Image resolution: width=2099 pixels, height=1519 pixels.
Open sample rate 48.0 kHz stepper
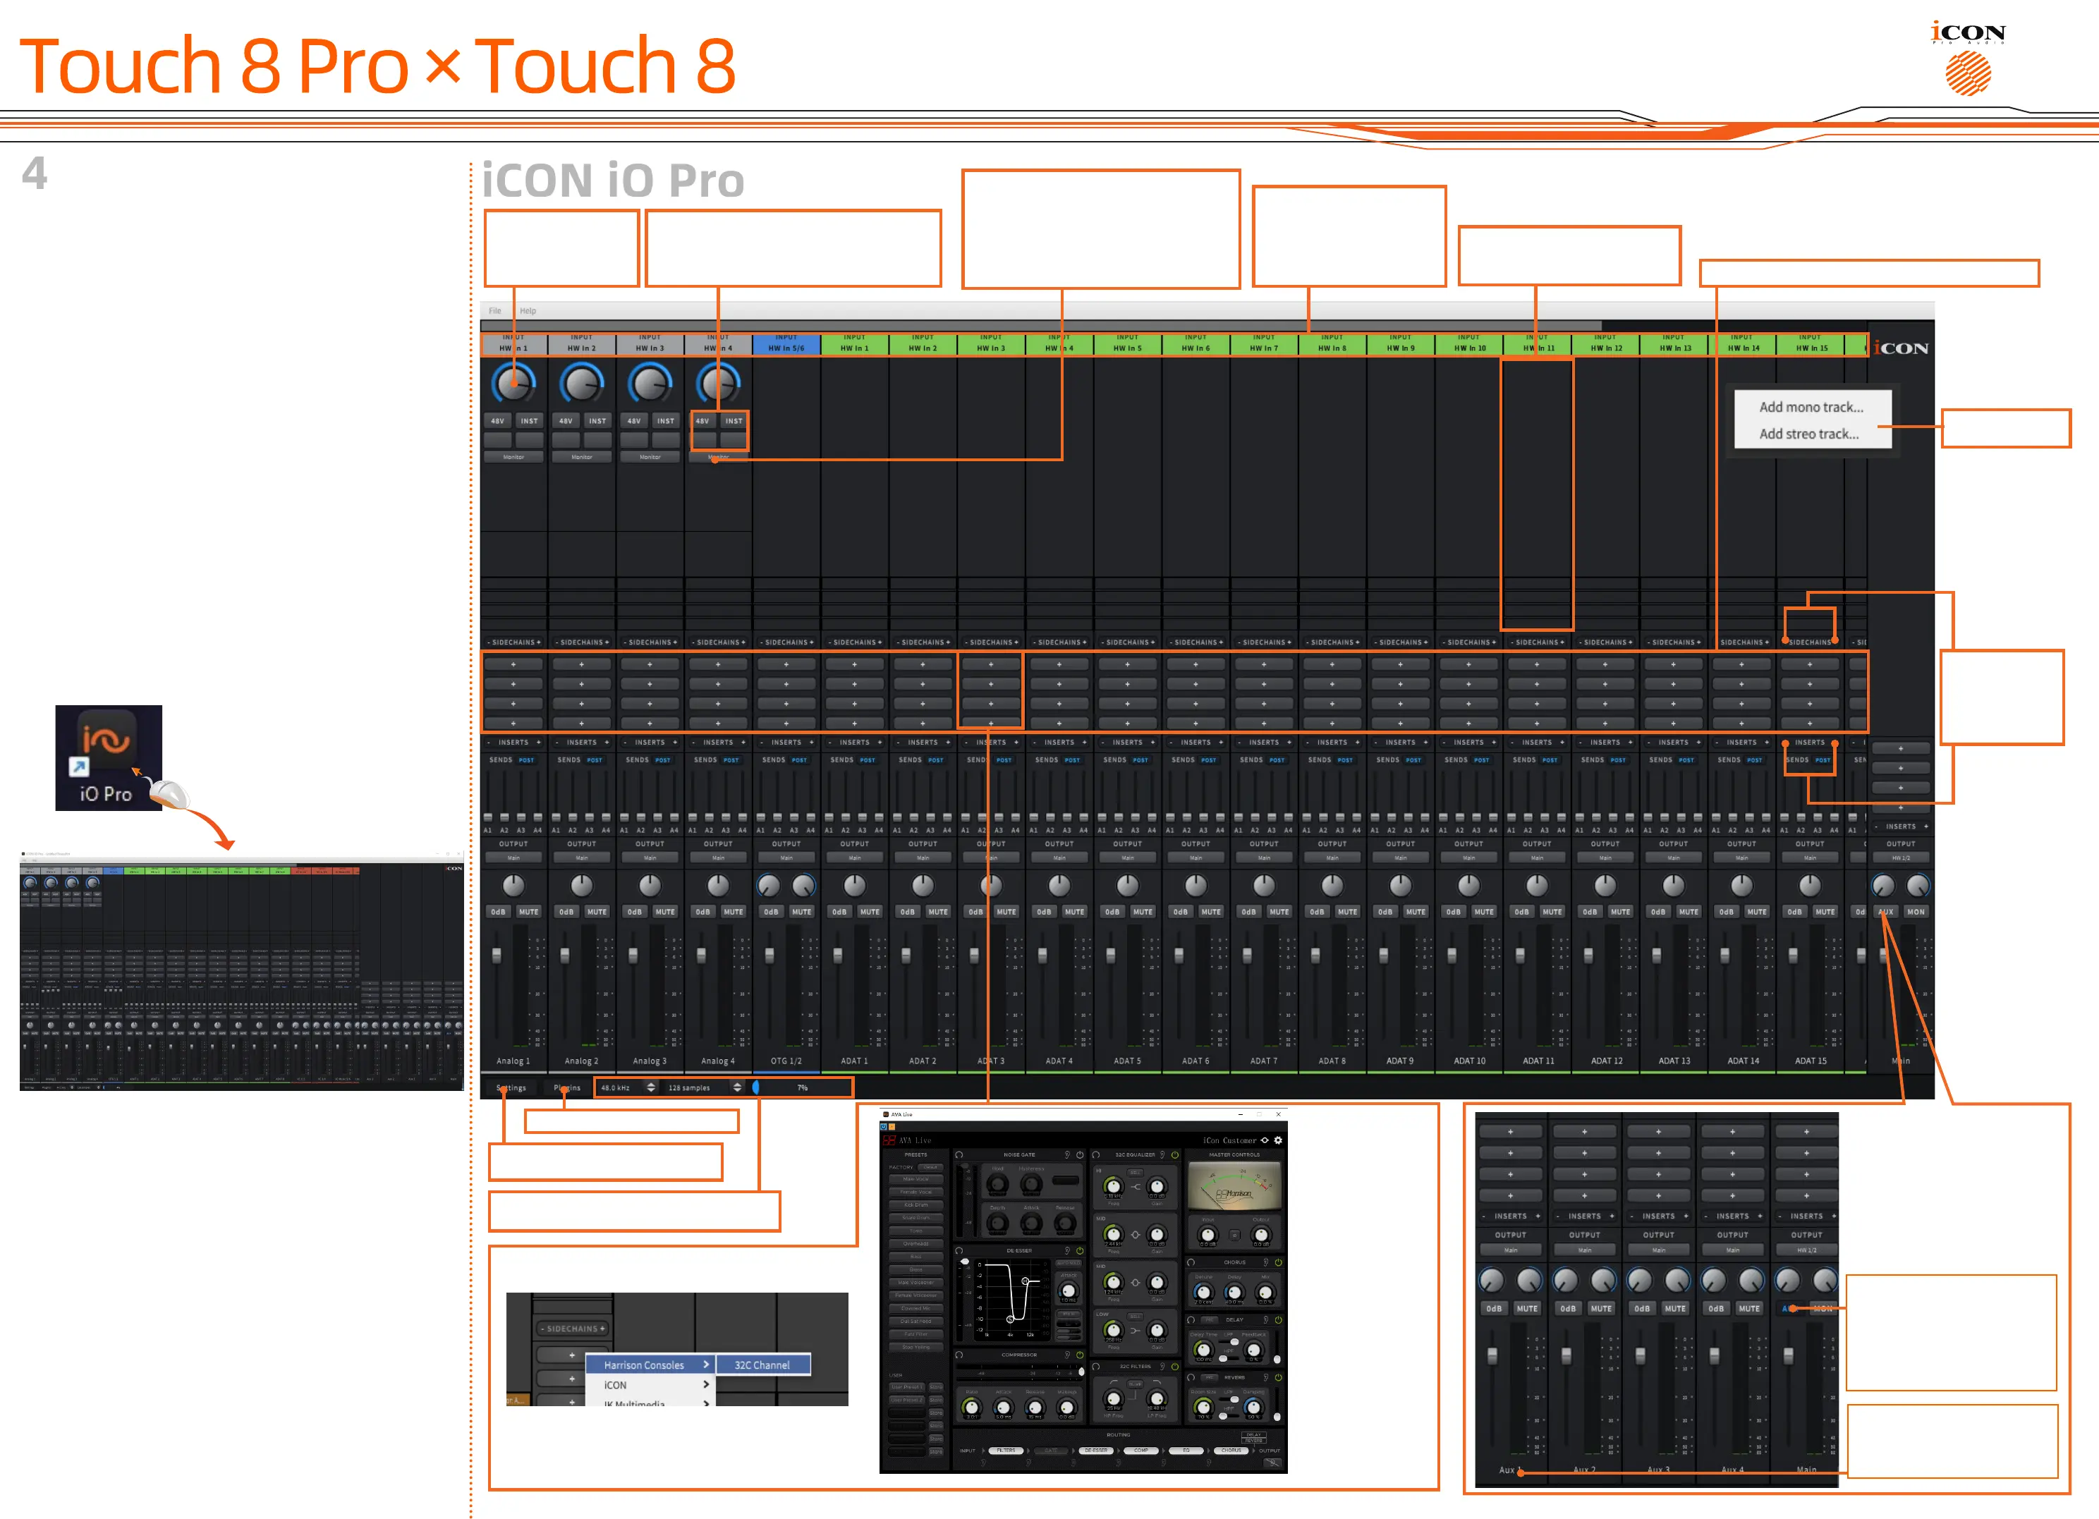pos(650,1087)
